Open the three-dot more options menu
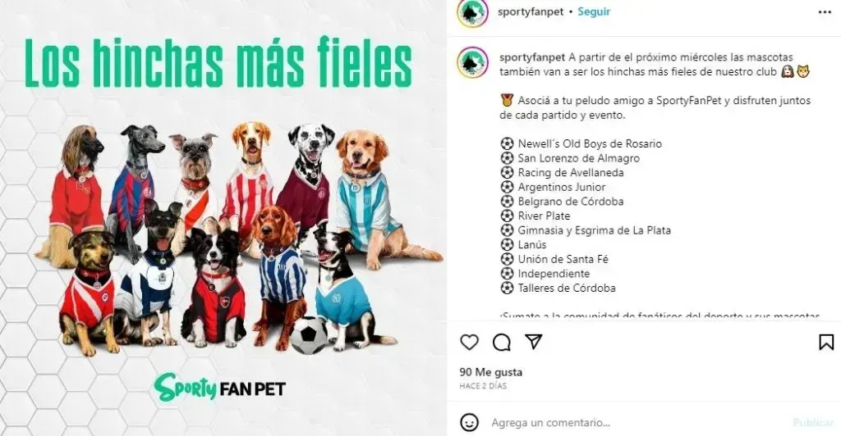 825,12
